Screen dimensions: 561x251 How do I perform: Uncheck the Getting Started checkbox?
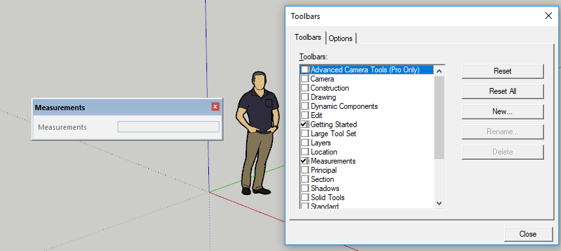305,125
